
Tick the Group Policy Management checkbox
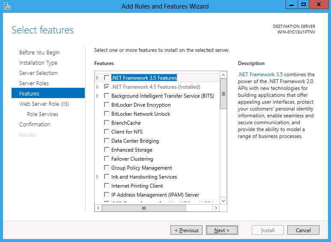coord(107,167)
